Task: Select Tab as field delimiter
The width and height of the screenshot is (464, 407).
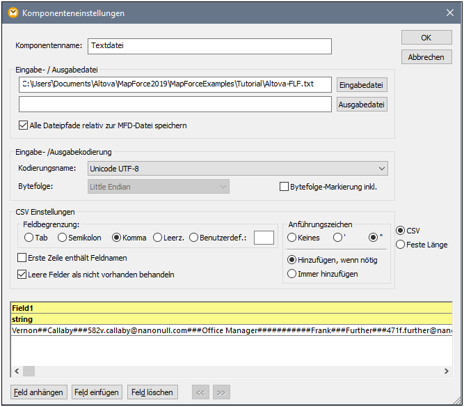Action: click(x=29, y=238)
